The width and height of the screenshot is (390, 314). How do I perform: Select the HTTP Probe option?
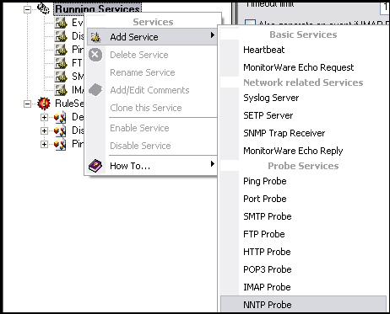[267, 252]
